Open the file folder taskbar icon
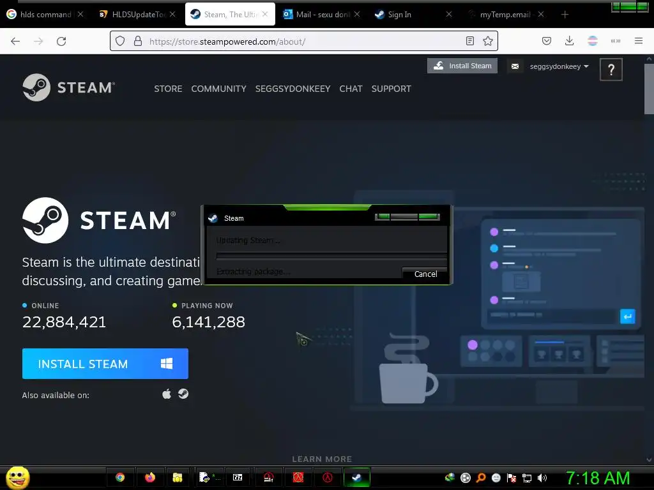Viewport: 654px width, 490px height. tap(178, 477)
